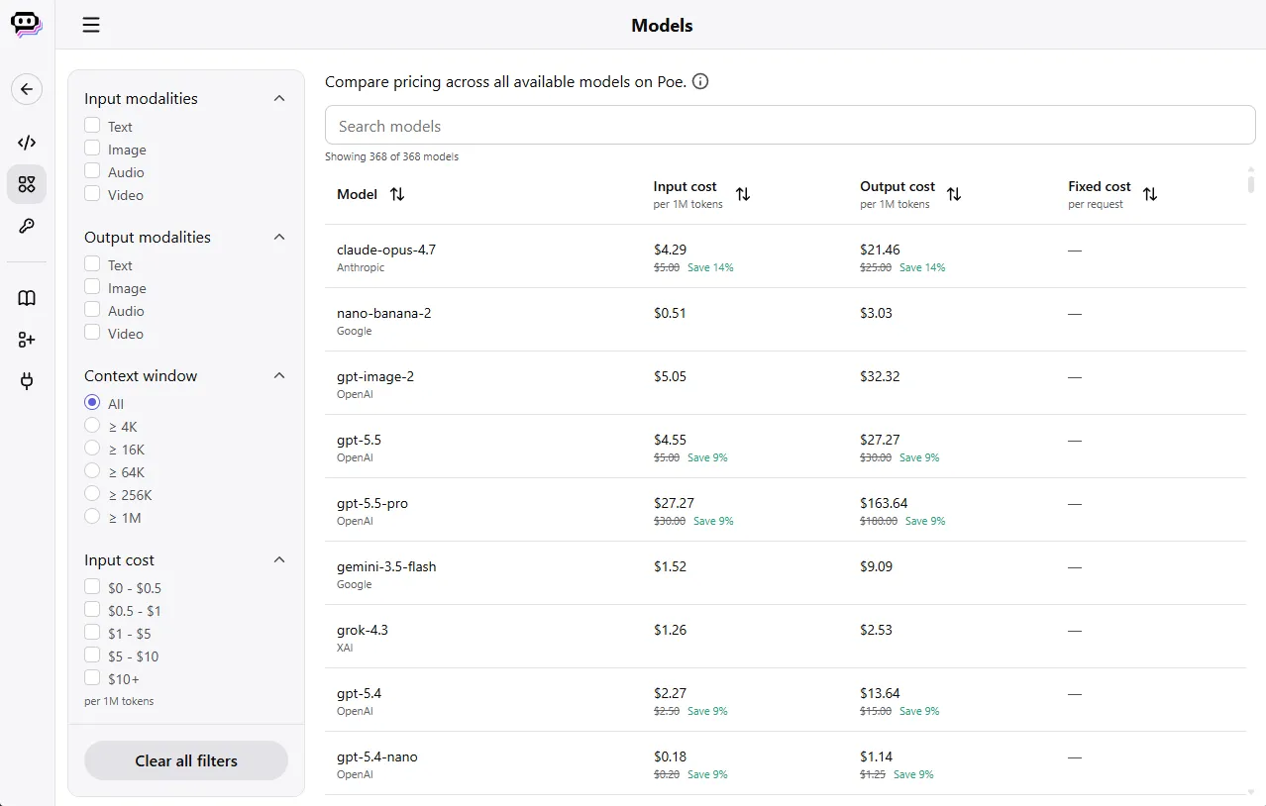Check the $1 - $5 input cost filter
1266x806 pixels.
(x=92, y=633)
